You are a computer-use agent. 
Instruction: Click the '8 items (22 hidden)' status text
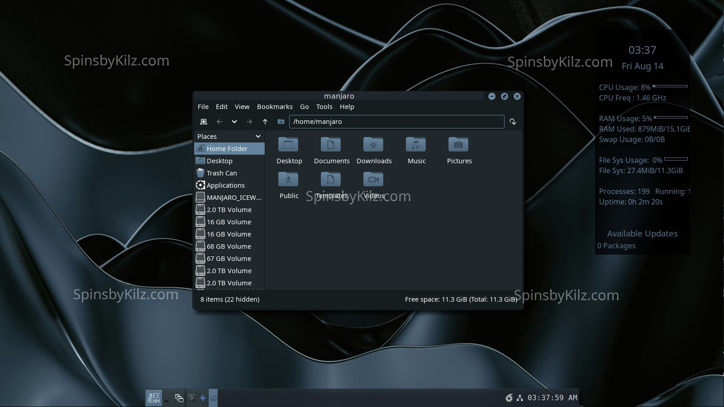230,299
